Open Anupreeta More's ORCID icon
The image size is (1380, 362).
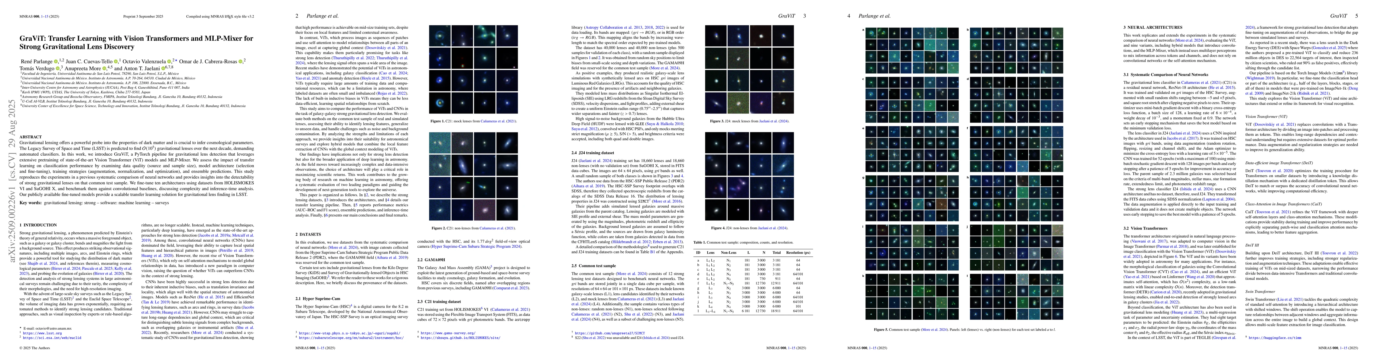click(104, 68)
